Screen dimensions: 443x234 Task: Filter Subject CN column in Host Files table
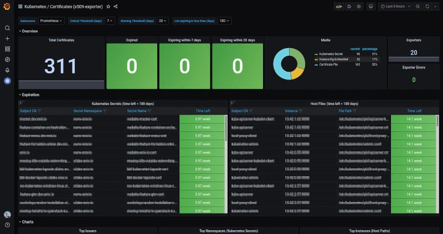(251, 111)
